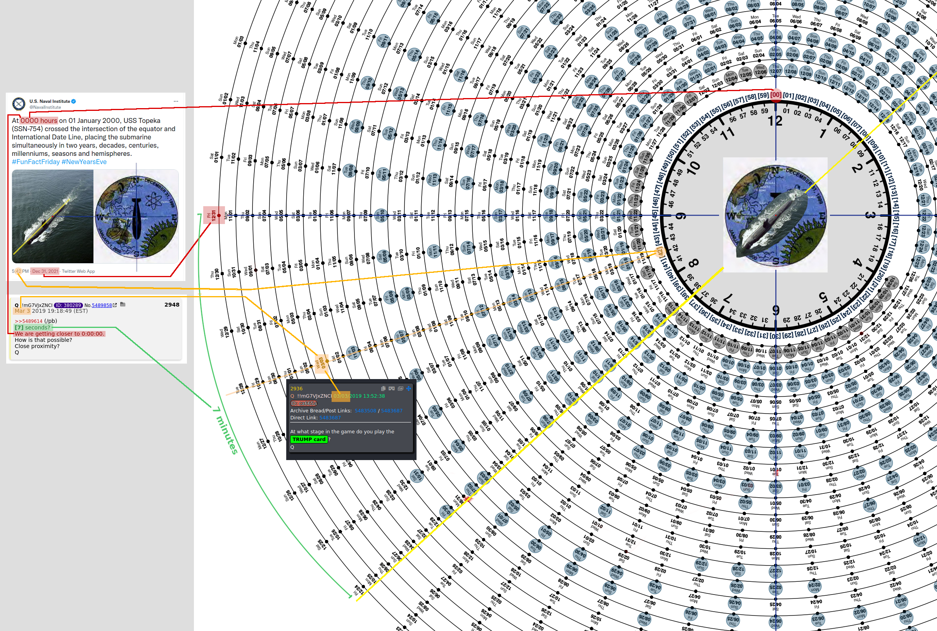Open the compass emblem image in tweet

137,217
